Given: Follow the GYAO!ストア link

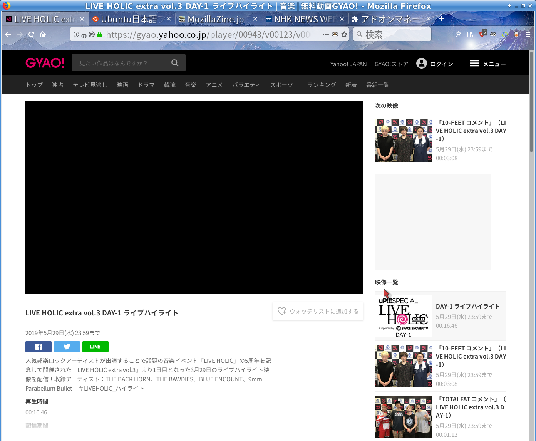Looking at the screenshot, I should 392,64.
